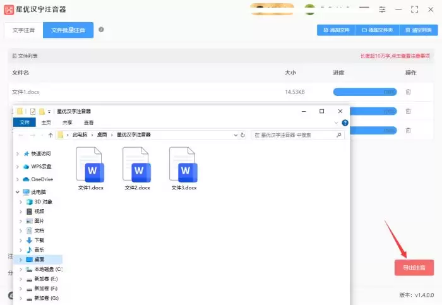The height and width of the screenshot is (305, 442).
Task: Open the hamburger menu in app title bar
Action: click(x=364, y=9)
